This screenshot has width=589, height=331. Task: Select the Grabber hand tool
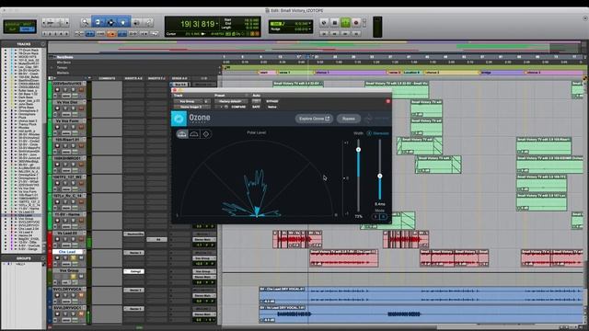tap(122, 22)
